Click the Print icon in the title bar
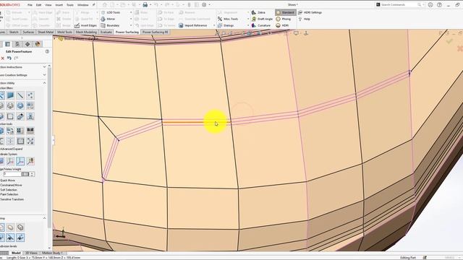Screen dimensions: 463x260 tap(145, 5)
